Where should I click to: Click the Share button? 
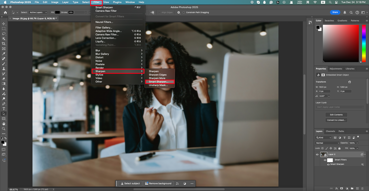(335, 12)
